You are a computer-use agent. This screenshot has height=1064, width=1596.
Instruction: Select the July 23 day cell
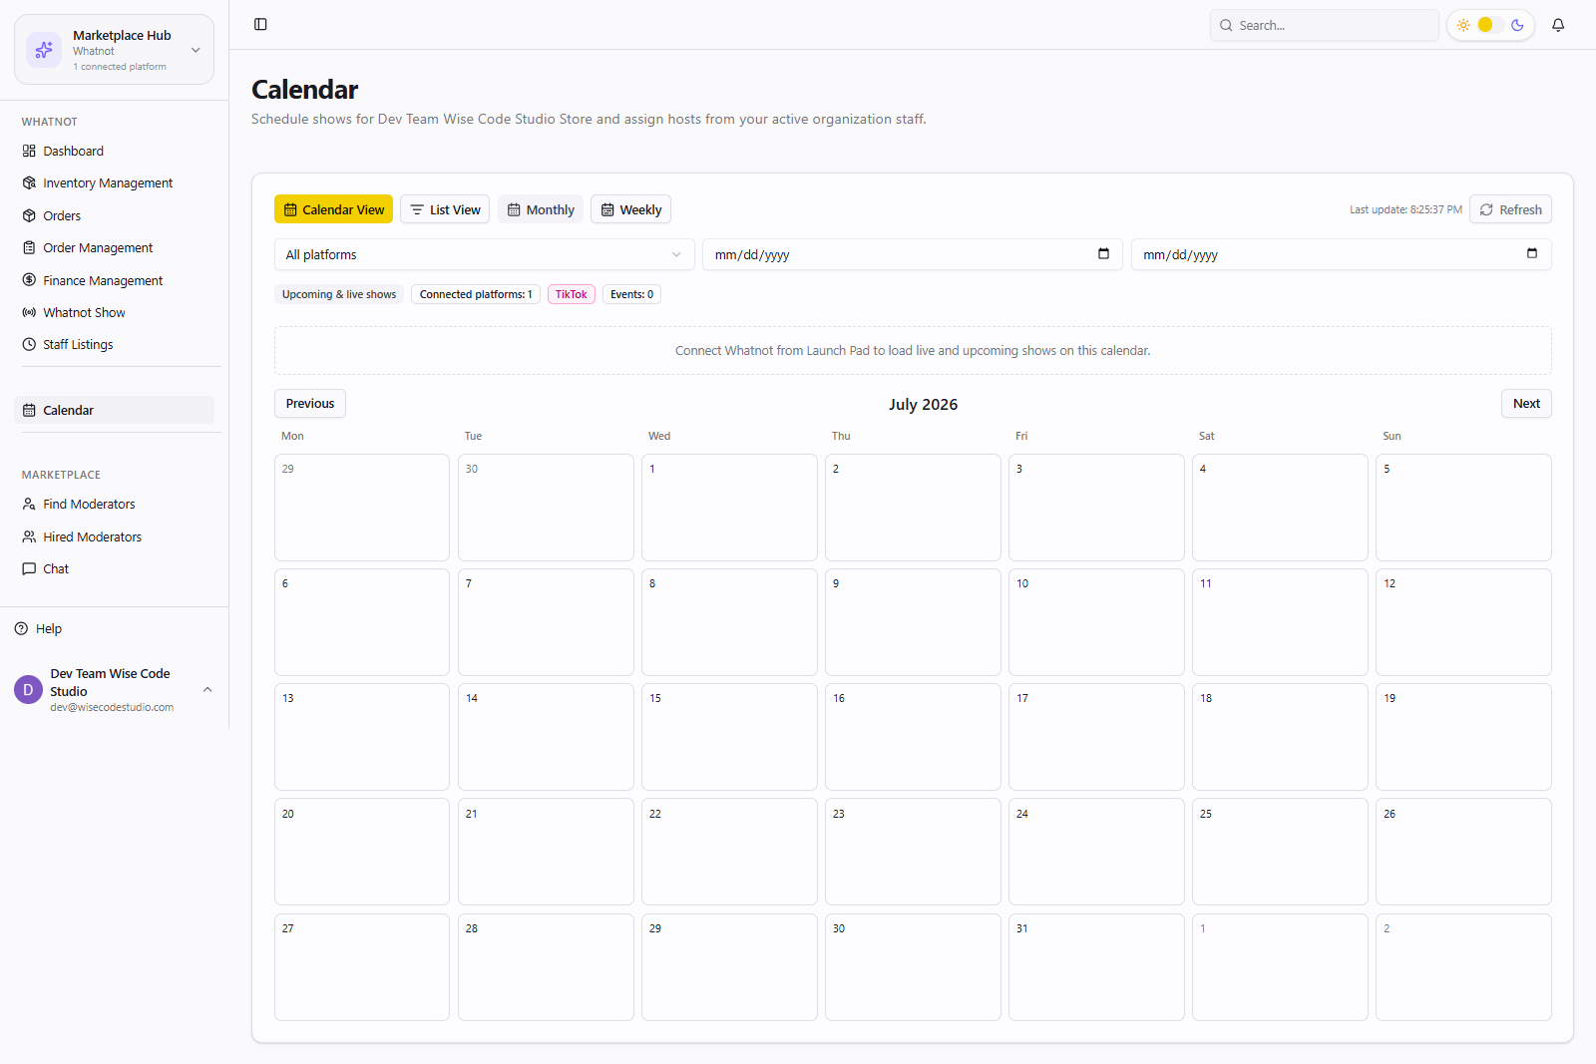913,852
